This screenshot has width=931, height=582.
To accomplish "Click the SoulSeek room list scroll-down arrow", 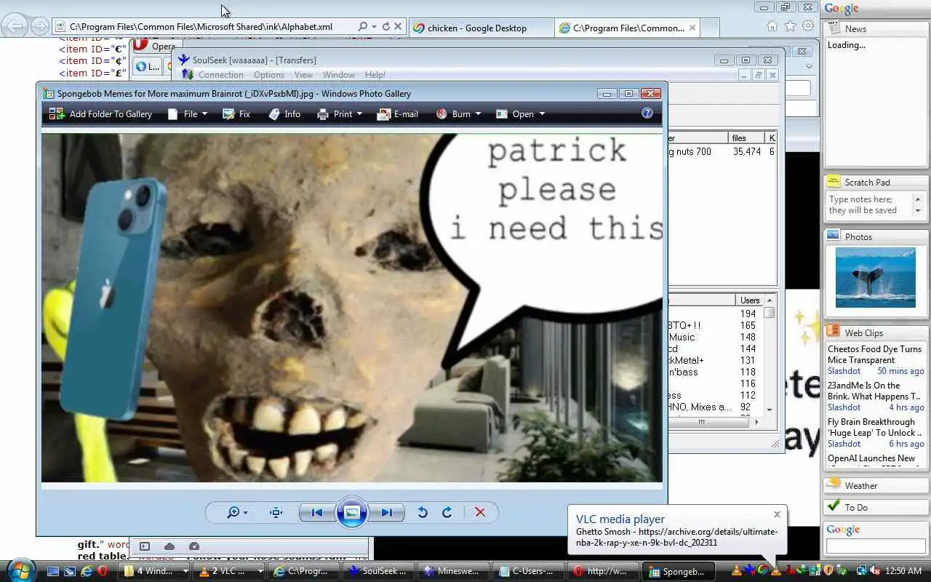I will coord(770,410).
